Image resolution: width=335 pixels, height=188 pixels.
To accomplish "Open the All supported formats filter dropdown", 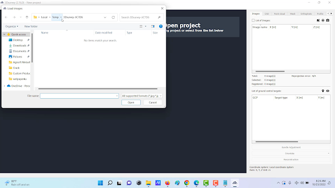I will (142, 96).
